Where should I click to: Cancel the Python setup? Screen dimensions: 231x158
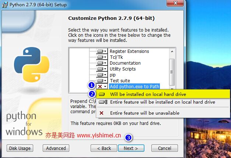coord(165,148)
